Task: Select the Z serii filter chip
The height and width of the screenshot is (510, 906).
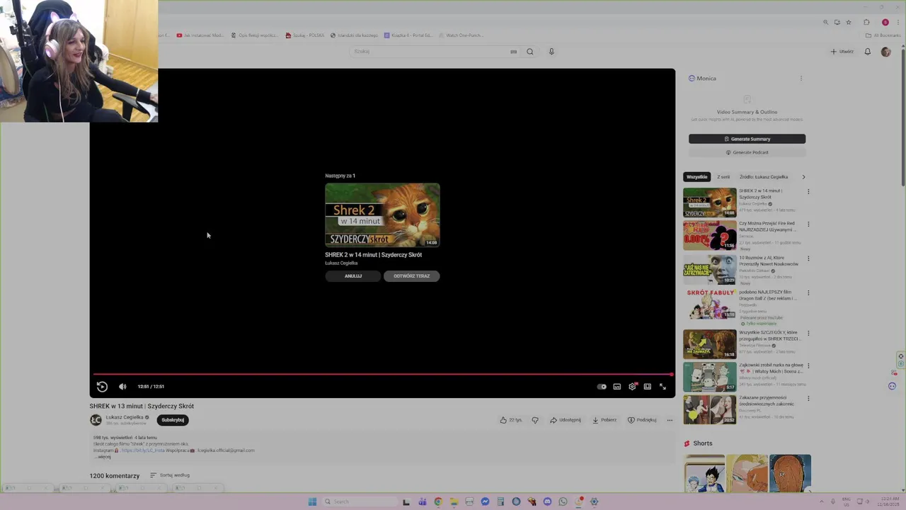Action: click(x=723, y=177)
